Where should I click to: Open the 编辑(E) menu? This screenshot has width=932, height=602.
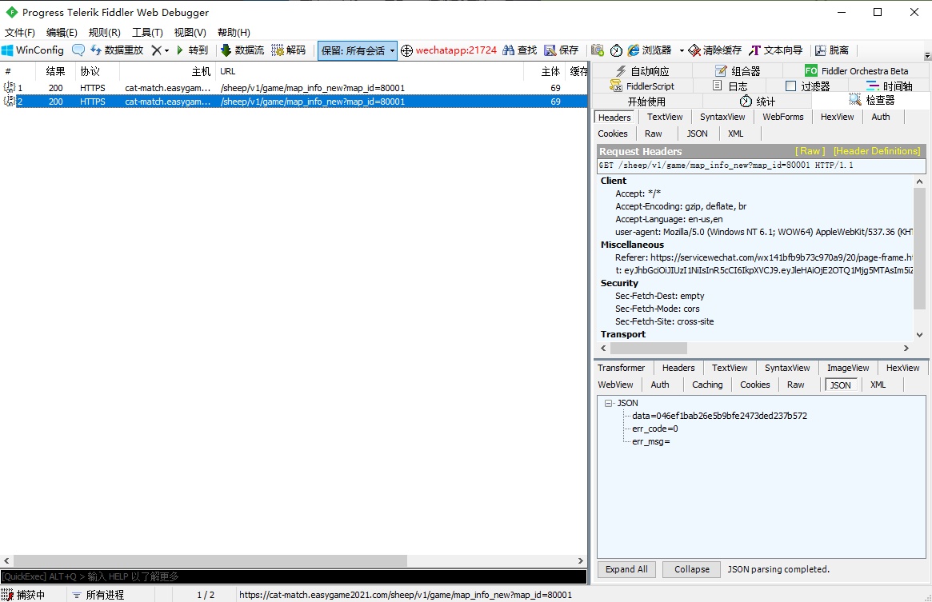(62, 32)
